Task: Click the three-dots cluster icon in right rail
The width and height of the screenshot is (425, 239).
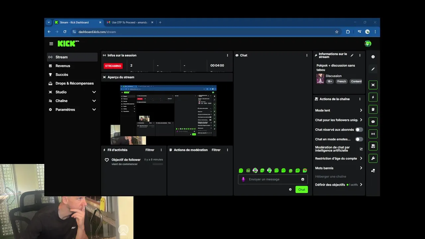Action: (373, 171)
